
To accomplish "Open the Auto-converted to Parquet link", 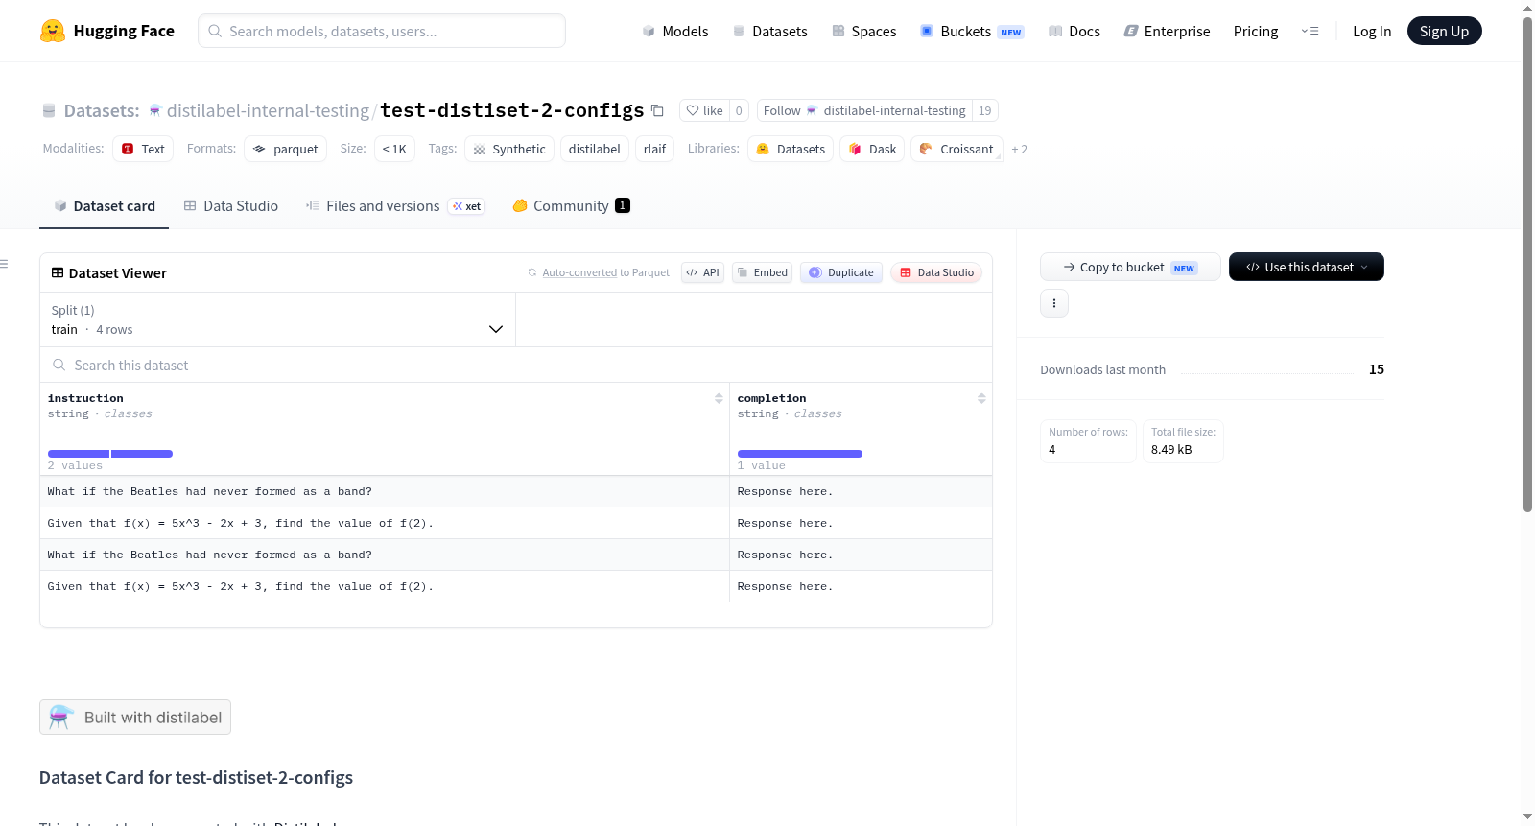I will coord(599,272).
